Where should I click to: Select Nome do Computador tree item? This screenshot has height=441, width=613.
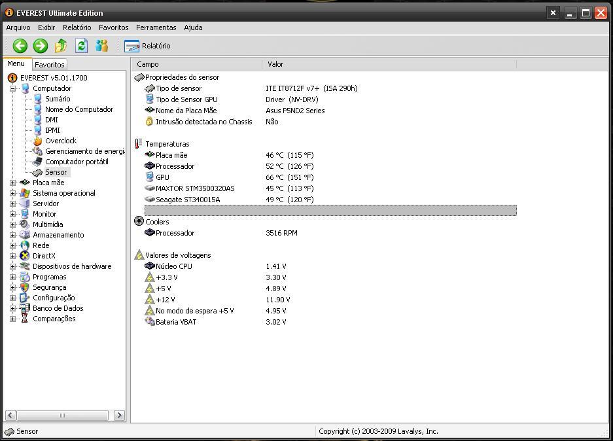[x=79, y=109]
